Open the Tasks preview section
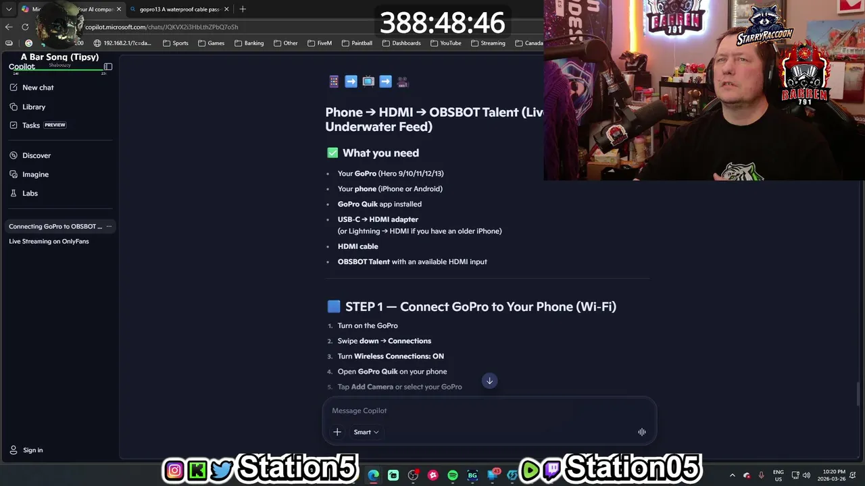The height and width of the screenshot is (486, 865). coord(38,125)
